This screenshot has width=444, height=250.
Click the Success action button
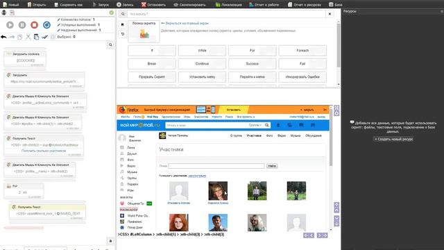[x=252, y=64]
